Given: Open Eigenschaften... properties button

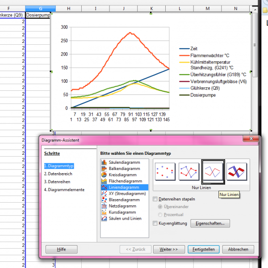Looking at the screenshot, I should (210, 223).
